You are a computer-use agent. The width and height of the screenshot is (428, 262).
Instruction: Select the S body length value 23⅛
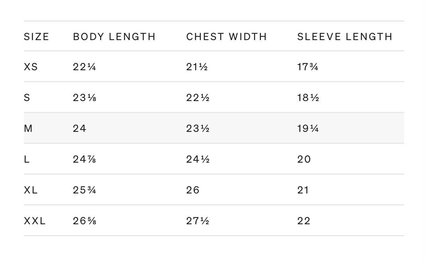coord(85,98)
